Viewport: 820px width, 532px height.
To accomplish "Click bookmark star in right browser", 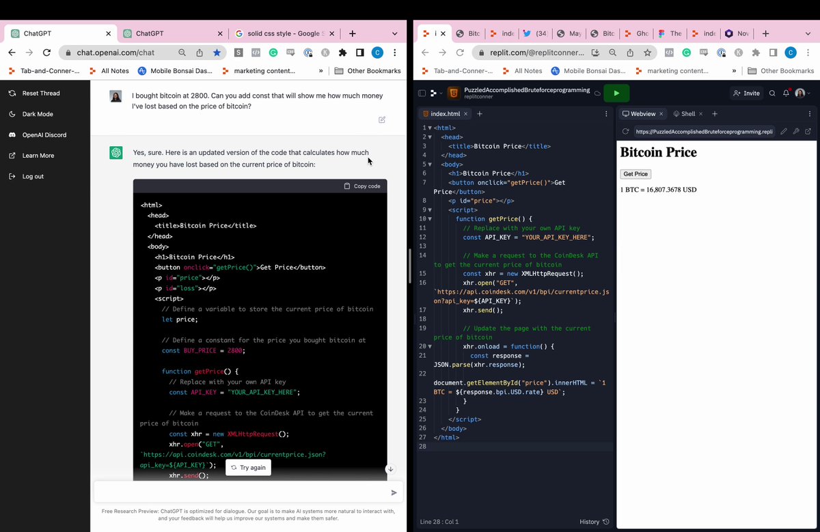I will click(647, 53).
